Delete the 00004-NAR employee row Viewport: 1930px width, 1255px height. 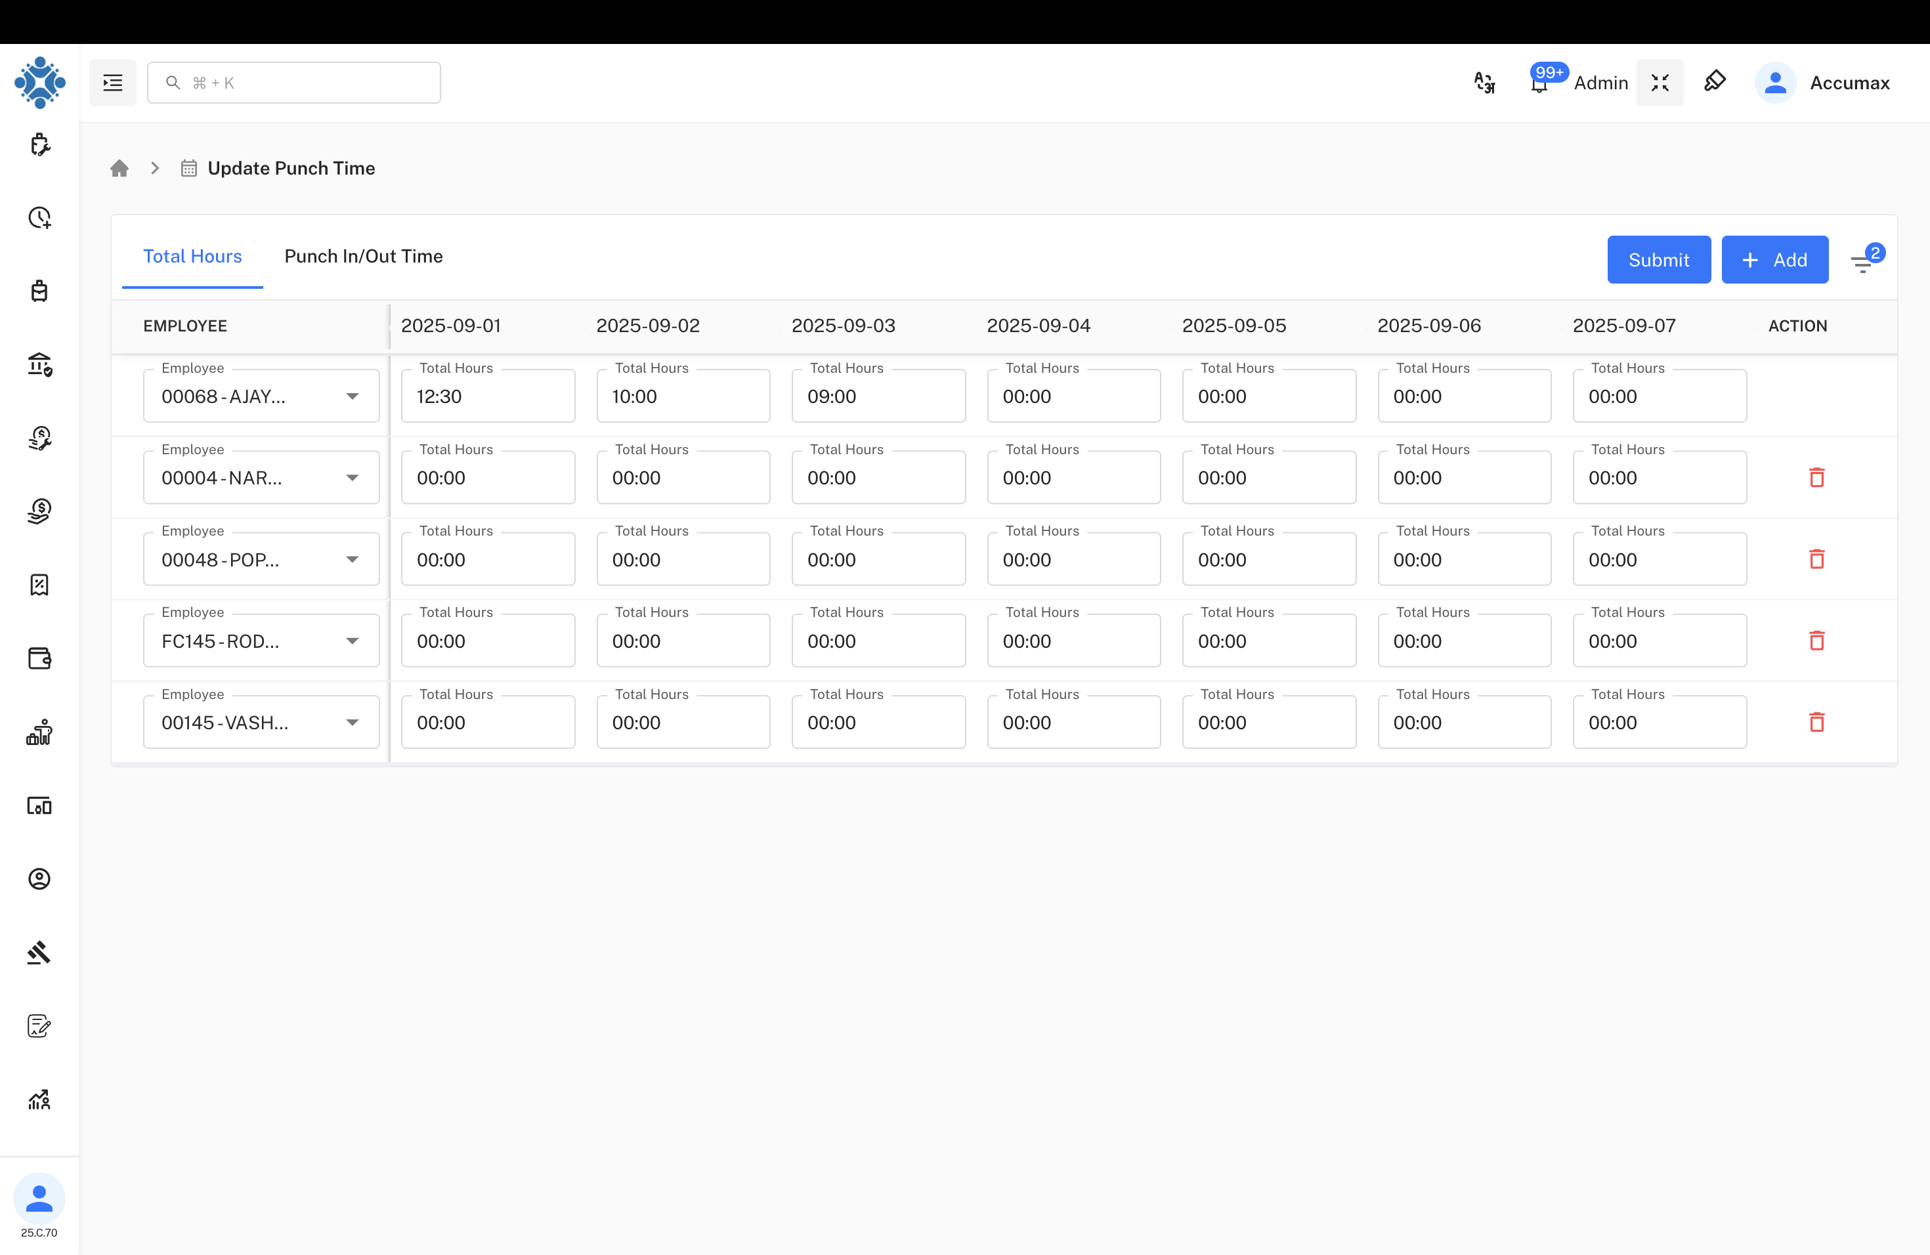point(1817,477)
